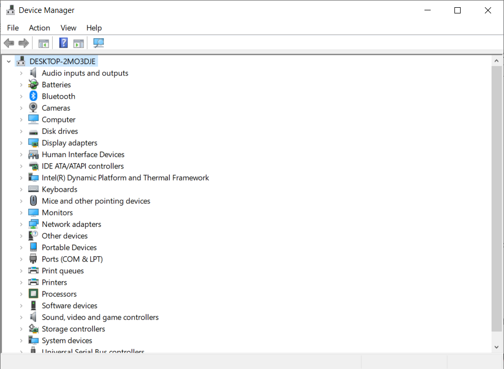Expand the Keyboards category

21,189
